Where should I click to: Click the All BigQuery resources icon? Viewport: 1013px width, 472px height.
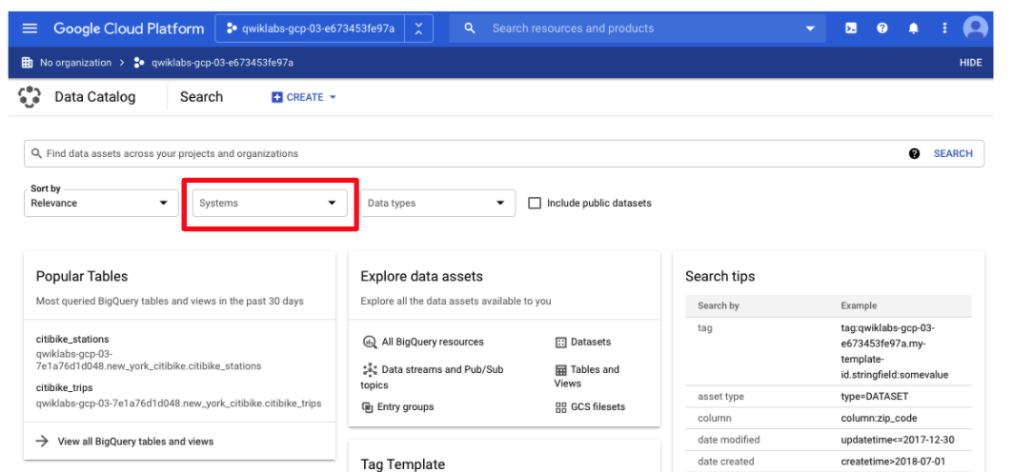click(370, 342)
